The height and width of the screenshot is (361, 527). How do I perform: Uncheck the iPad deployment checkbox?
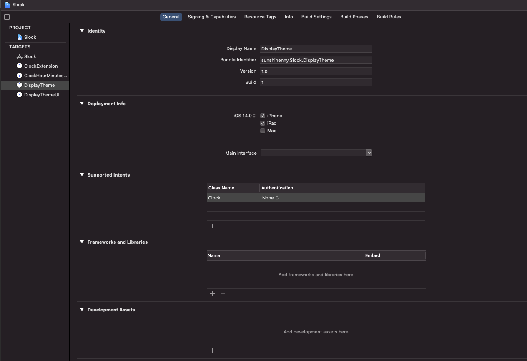pos(263,123)
